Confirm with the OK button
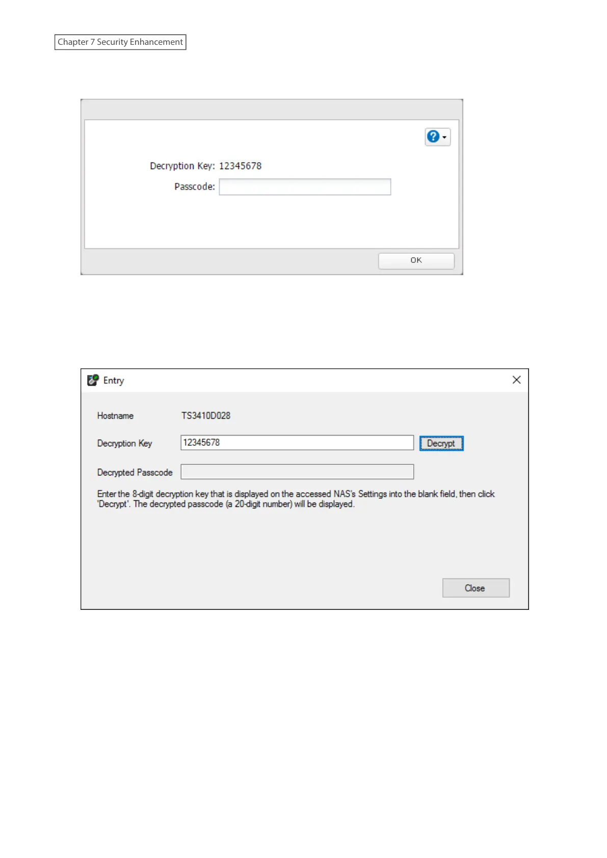The width and height of the screenshot is (607, 858). tap(416, 260)
